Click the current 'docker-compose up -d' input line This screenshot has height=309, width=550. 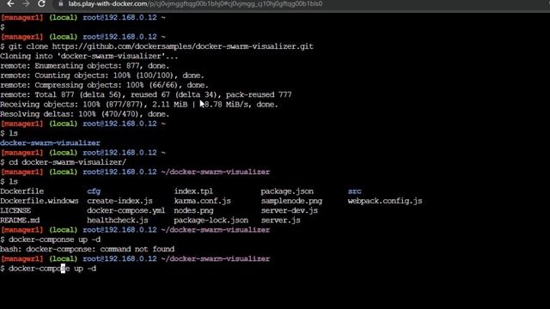pyautogui.click(x=48, y=269)
